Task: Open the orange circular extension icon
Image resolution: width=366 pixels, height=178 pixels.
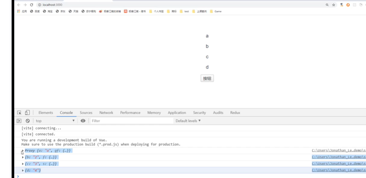Action: pyautogui.click(x=348, y=5)
